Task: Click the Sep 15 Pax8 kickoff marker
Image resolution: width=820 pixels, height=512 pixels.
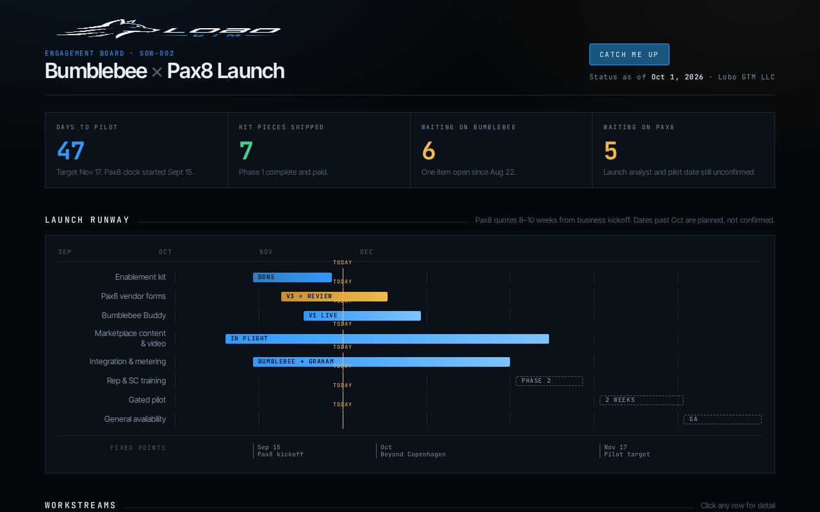Action: tap(280, 451)
